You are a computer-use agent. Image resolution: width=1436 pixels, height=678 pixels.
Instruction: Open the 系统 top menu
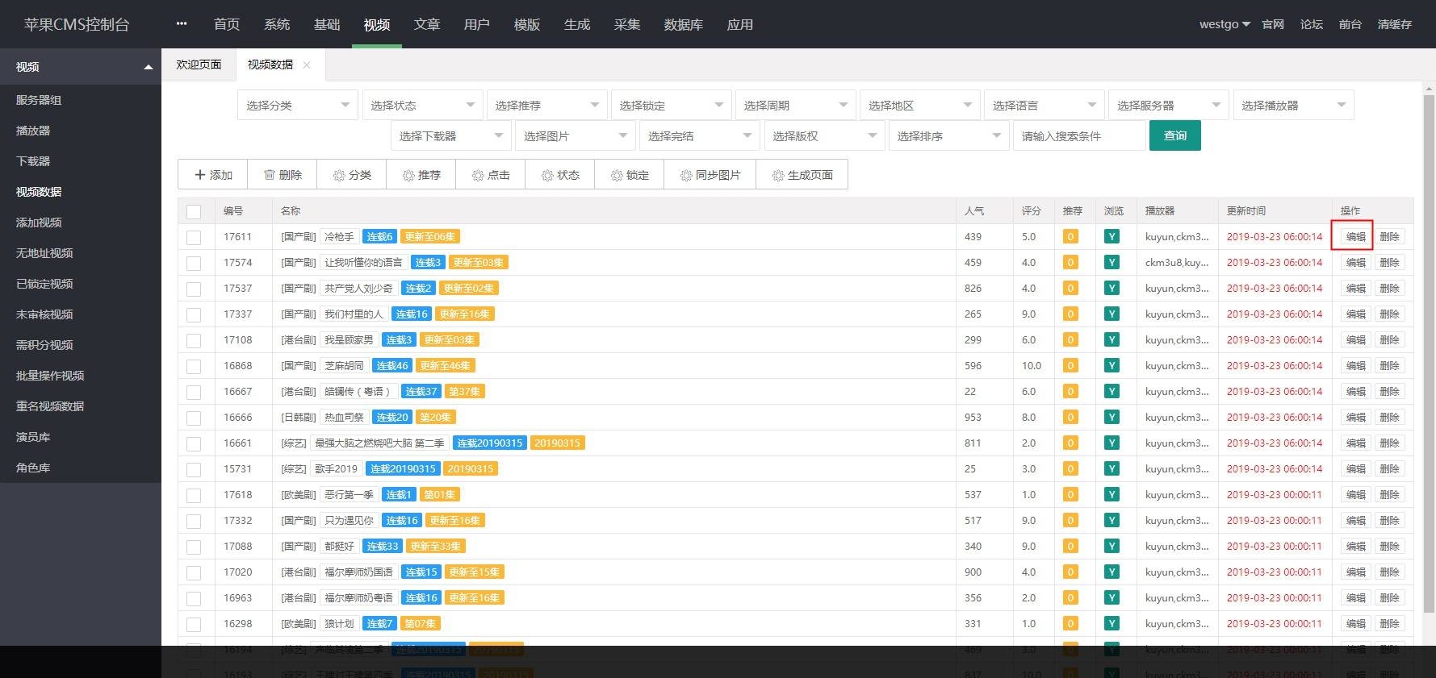click(x=277, y=24)
